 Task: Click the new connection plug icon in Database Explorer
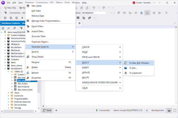click(21, 28)
